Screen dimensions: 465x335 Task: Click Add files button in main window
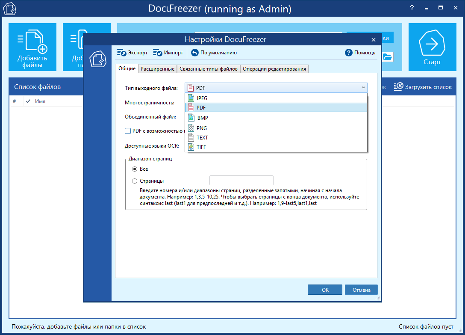coord(32,47)
